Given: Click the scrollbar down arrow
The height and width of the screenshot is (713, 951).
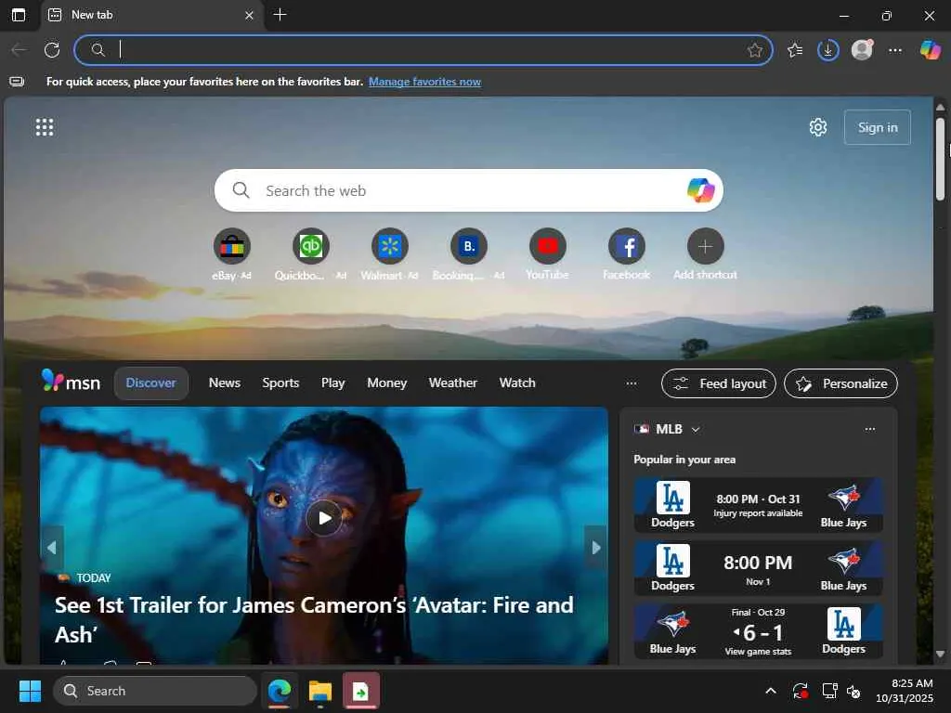Looking at the screenshot, I should [940, 655].
